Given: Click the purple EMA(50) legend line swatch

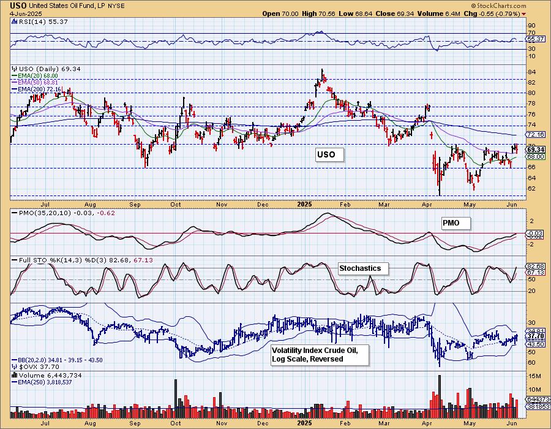Looking at the screenshot, I should (15, 82).
